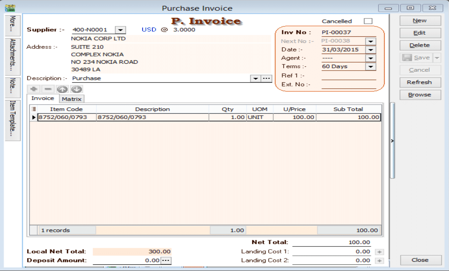Image resolution: width=449 pixels, height=271 pixels.
Task: Click the Description ellipsis button
Action: 266,79
